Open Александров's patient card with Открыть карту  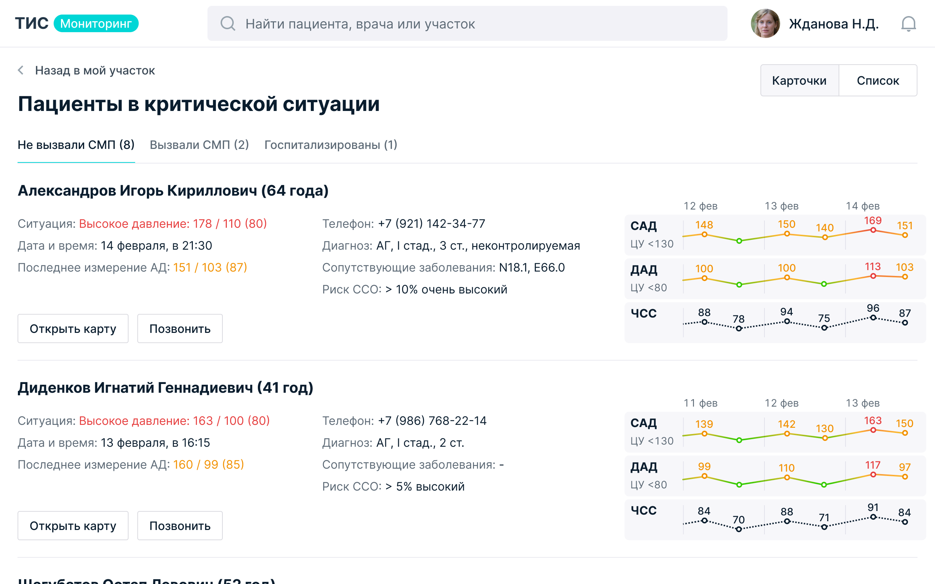[x=73, y=329]
